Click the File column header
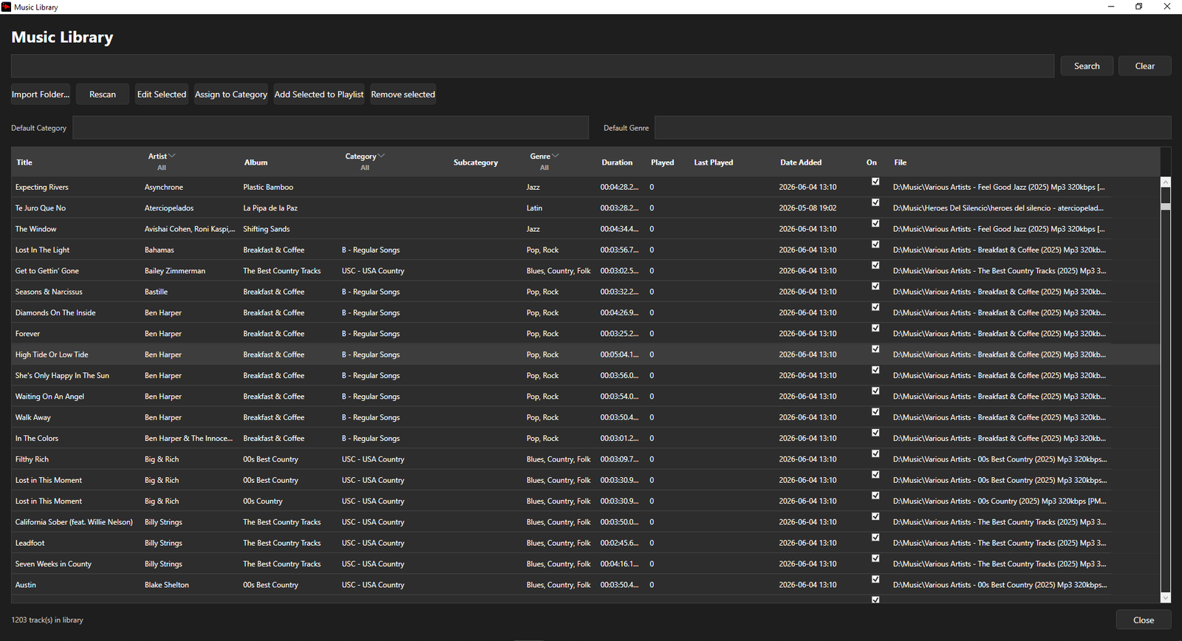Screen dimensions: 1182x641 point(900,162)
